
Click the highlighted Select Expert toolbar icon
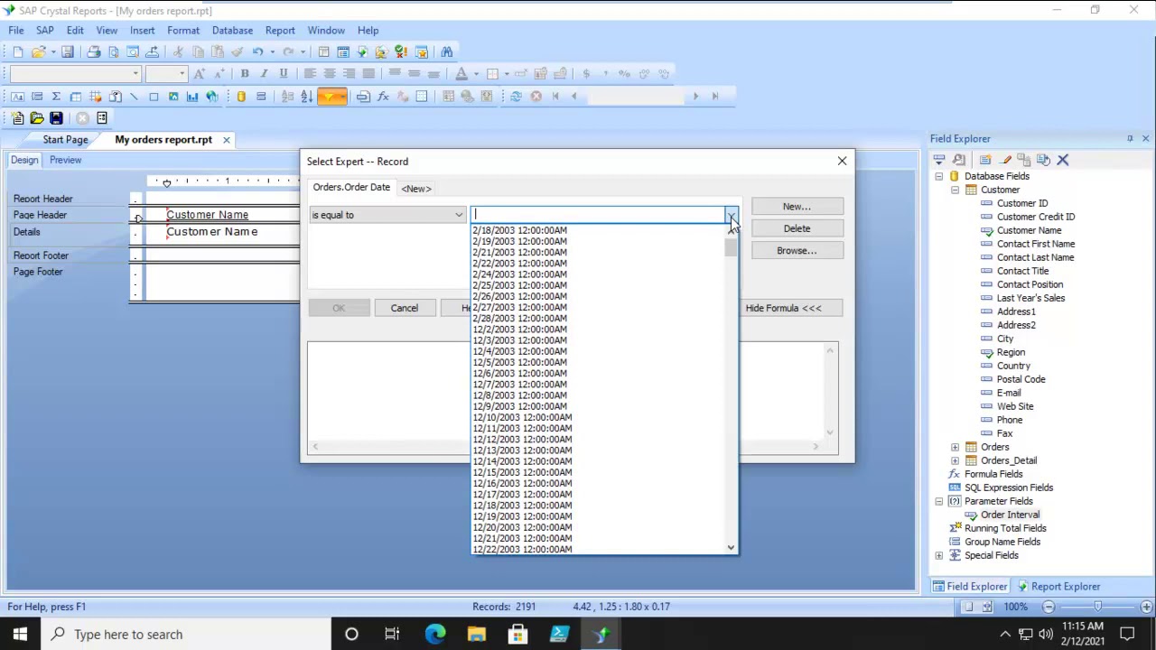click(x=331, y=97)
